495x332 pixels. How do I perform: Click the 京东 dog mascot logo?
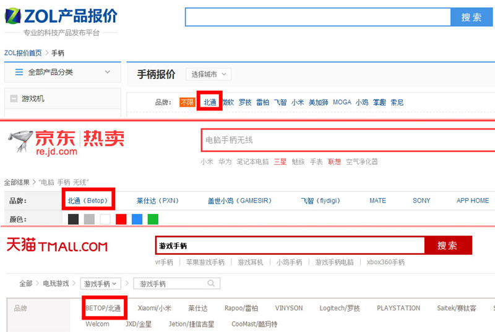pyautogui.click(x=21, y=141)
